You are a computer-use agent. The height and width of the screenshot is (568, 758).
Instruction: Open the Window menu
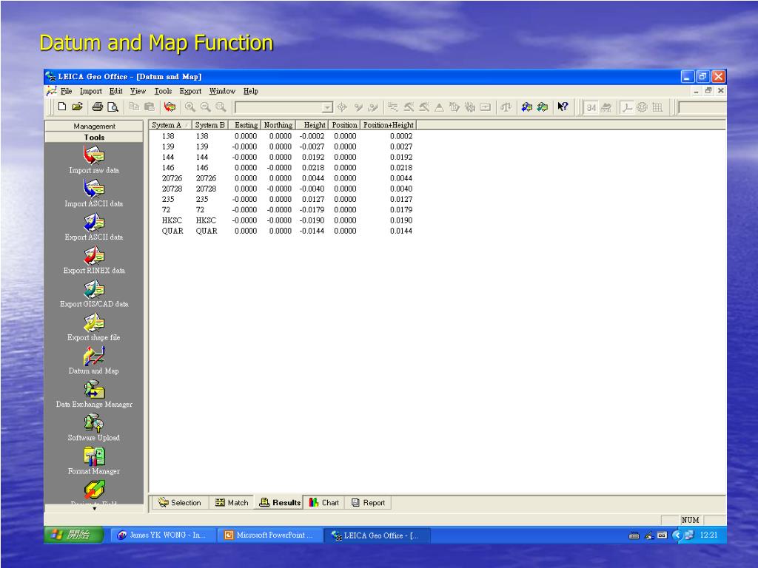222,91
